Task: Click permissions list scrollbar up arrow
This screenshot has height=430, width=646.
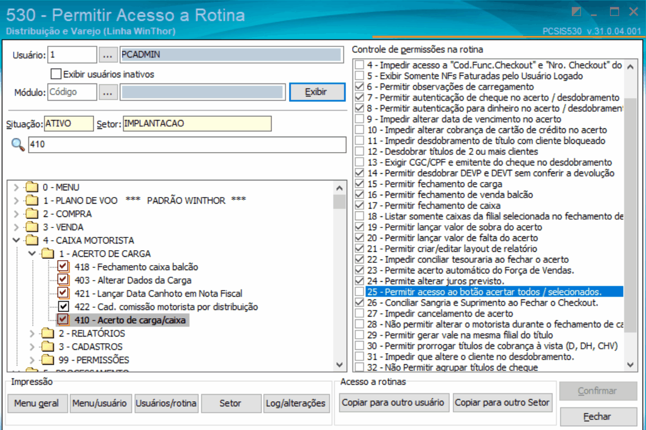Action: (x=630, y=66)
